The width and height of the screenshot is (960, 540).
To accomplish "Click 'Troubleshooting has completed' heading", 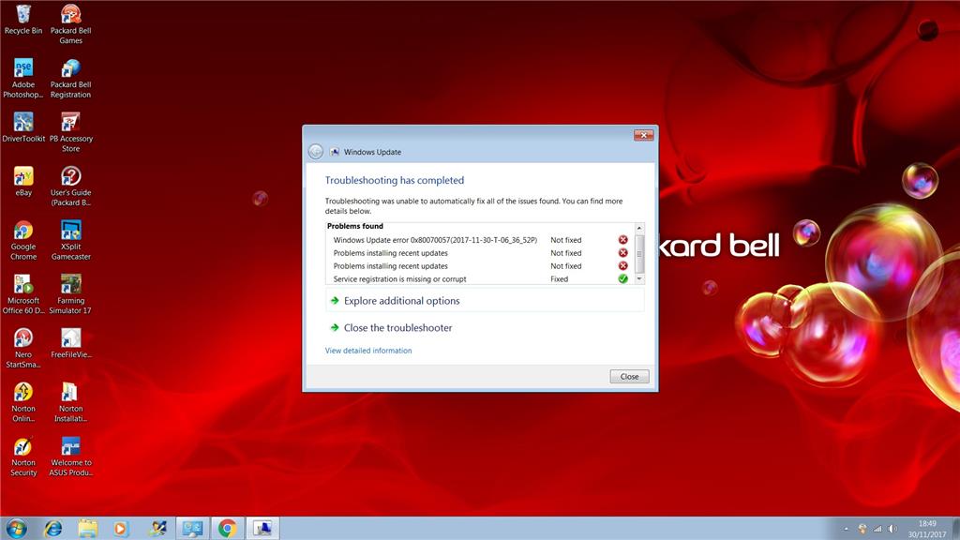I will click(395, 180).
